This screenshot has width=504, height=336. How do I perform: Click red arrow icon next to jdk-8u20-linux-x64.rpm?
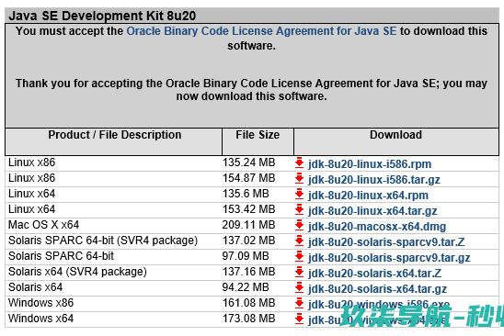299,194
